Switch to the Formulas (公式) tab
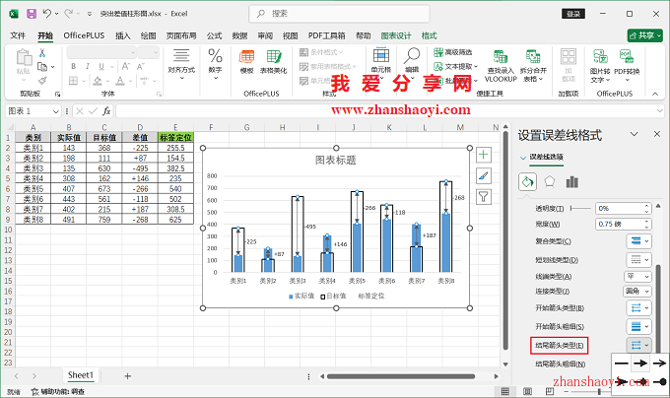 point(214,35)
